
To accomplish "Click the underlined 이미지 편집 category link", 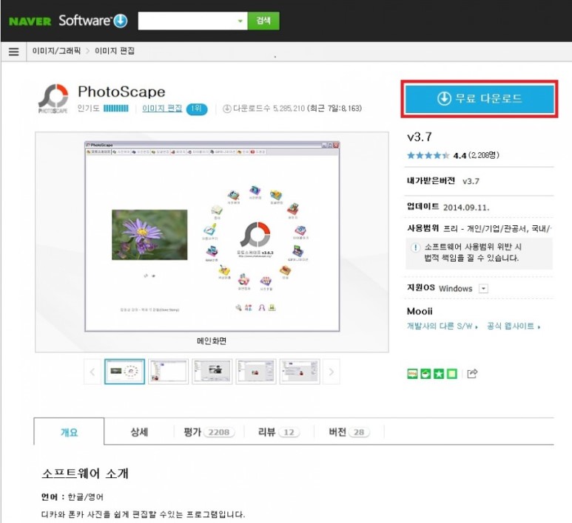I will [162, 108].
